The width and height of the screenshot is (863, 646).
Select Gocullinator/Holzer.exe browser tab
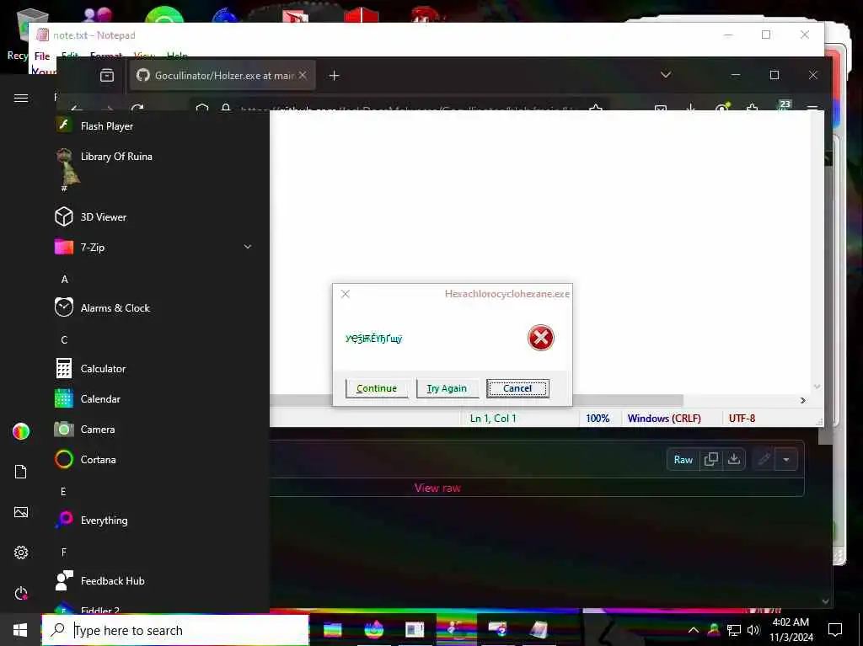click(222, 76)
